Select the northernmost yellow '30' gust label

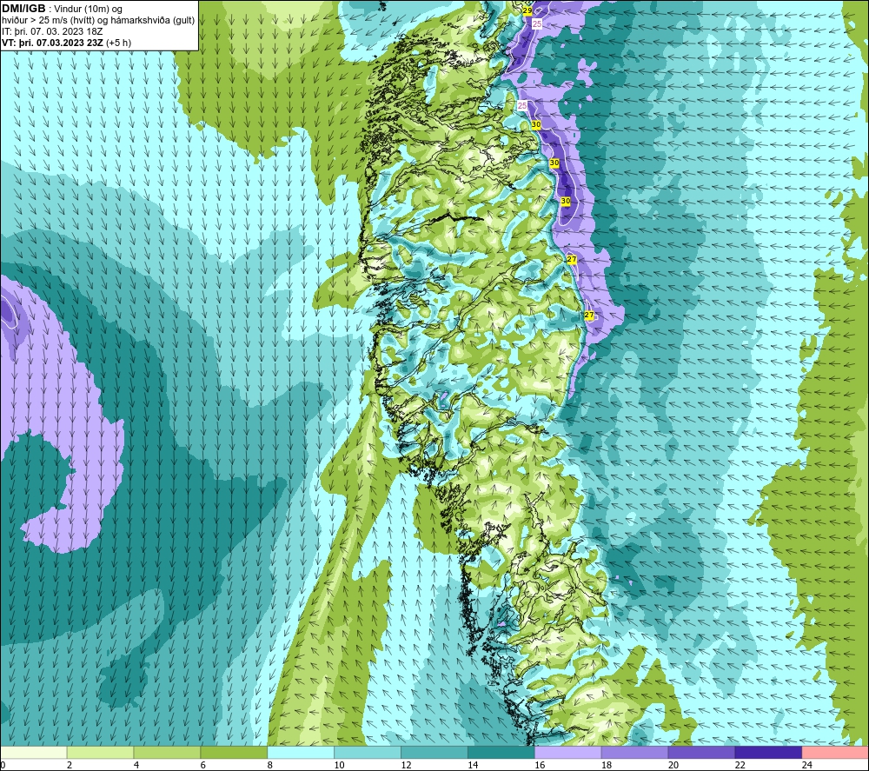[536, 124]
